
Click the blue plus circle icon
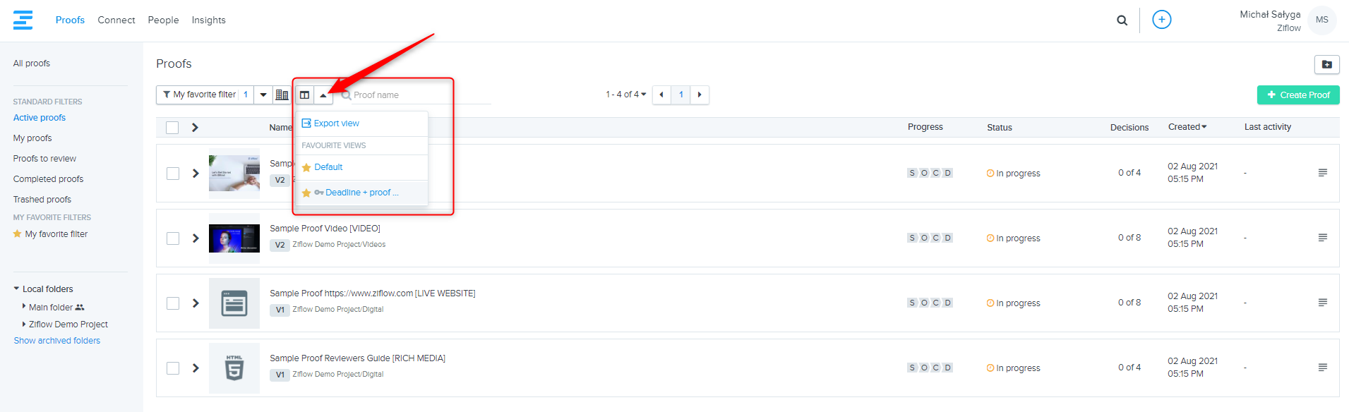1161,20
